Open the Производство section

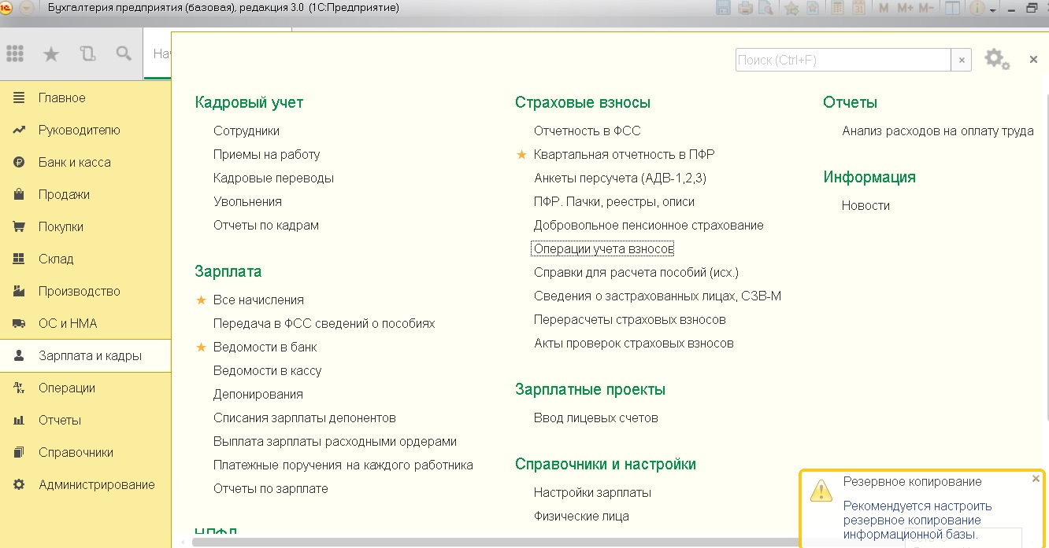(x=85, y=291)
